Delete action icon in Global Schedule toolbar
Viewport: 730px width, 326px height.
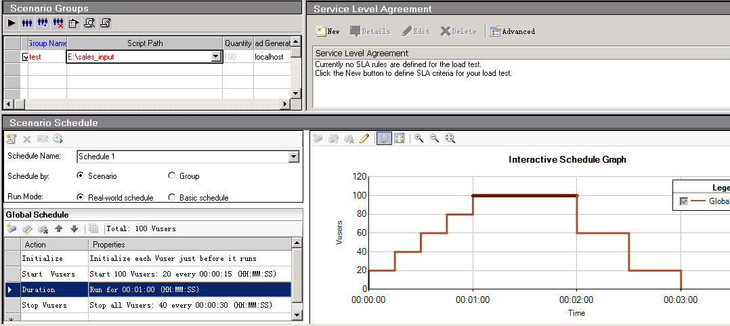(x=43, y=228)
